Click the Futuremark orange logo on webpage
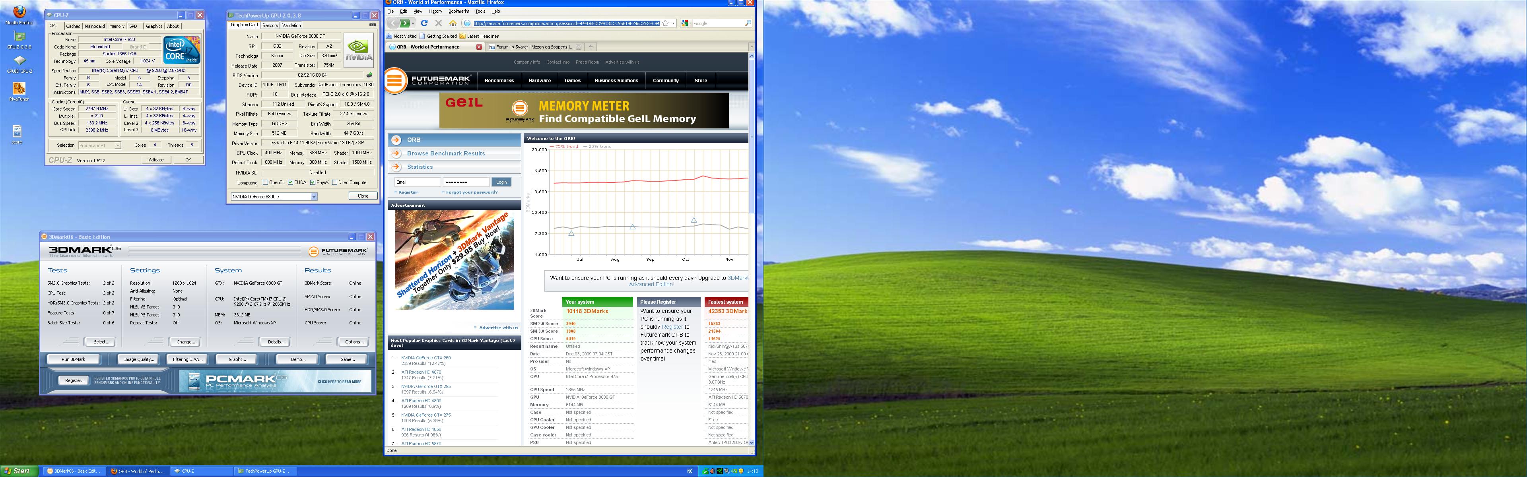This screenshot has width=1527, height=477. (x=395, y=81)
